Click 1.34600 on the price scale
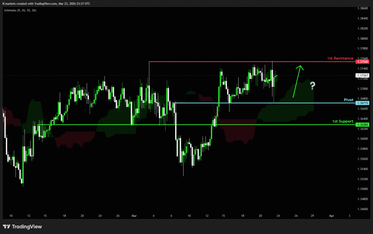This screenshot has width=373, height=234. (x=362, y=209)
